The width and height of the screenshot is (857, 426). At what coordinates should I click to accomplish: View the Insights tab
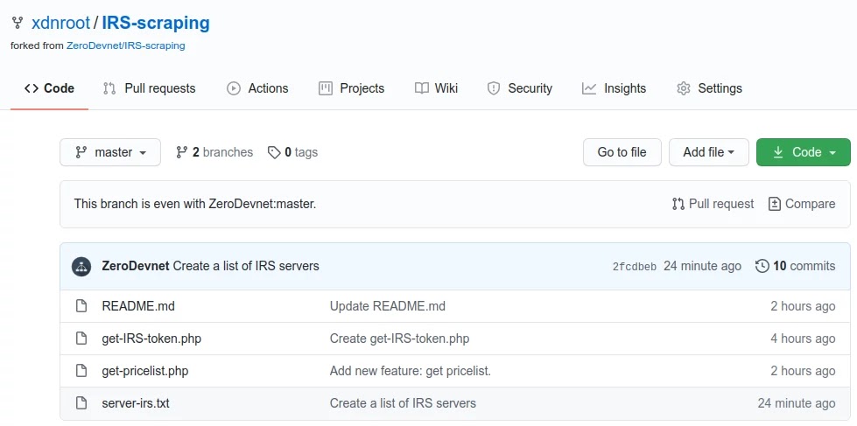[x=615, y=88]
